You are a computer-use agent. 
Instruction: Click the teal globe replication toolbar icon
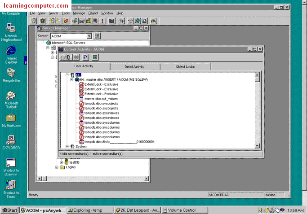point(138,21)
